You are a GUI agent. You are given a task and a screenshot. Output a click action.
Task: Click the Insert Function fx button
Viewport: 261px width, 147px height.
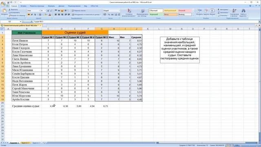31,22
